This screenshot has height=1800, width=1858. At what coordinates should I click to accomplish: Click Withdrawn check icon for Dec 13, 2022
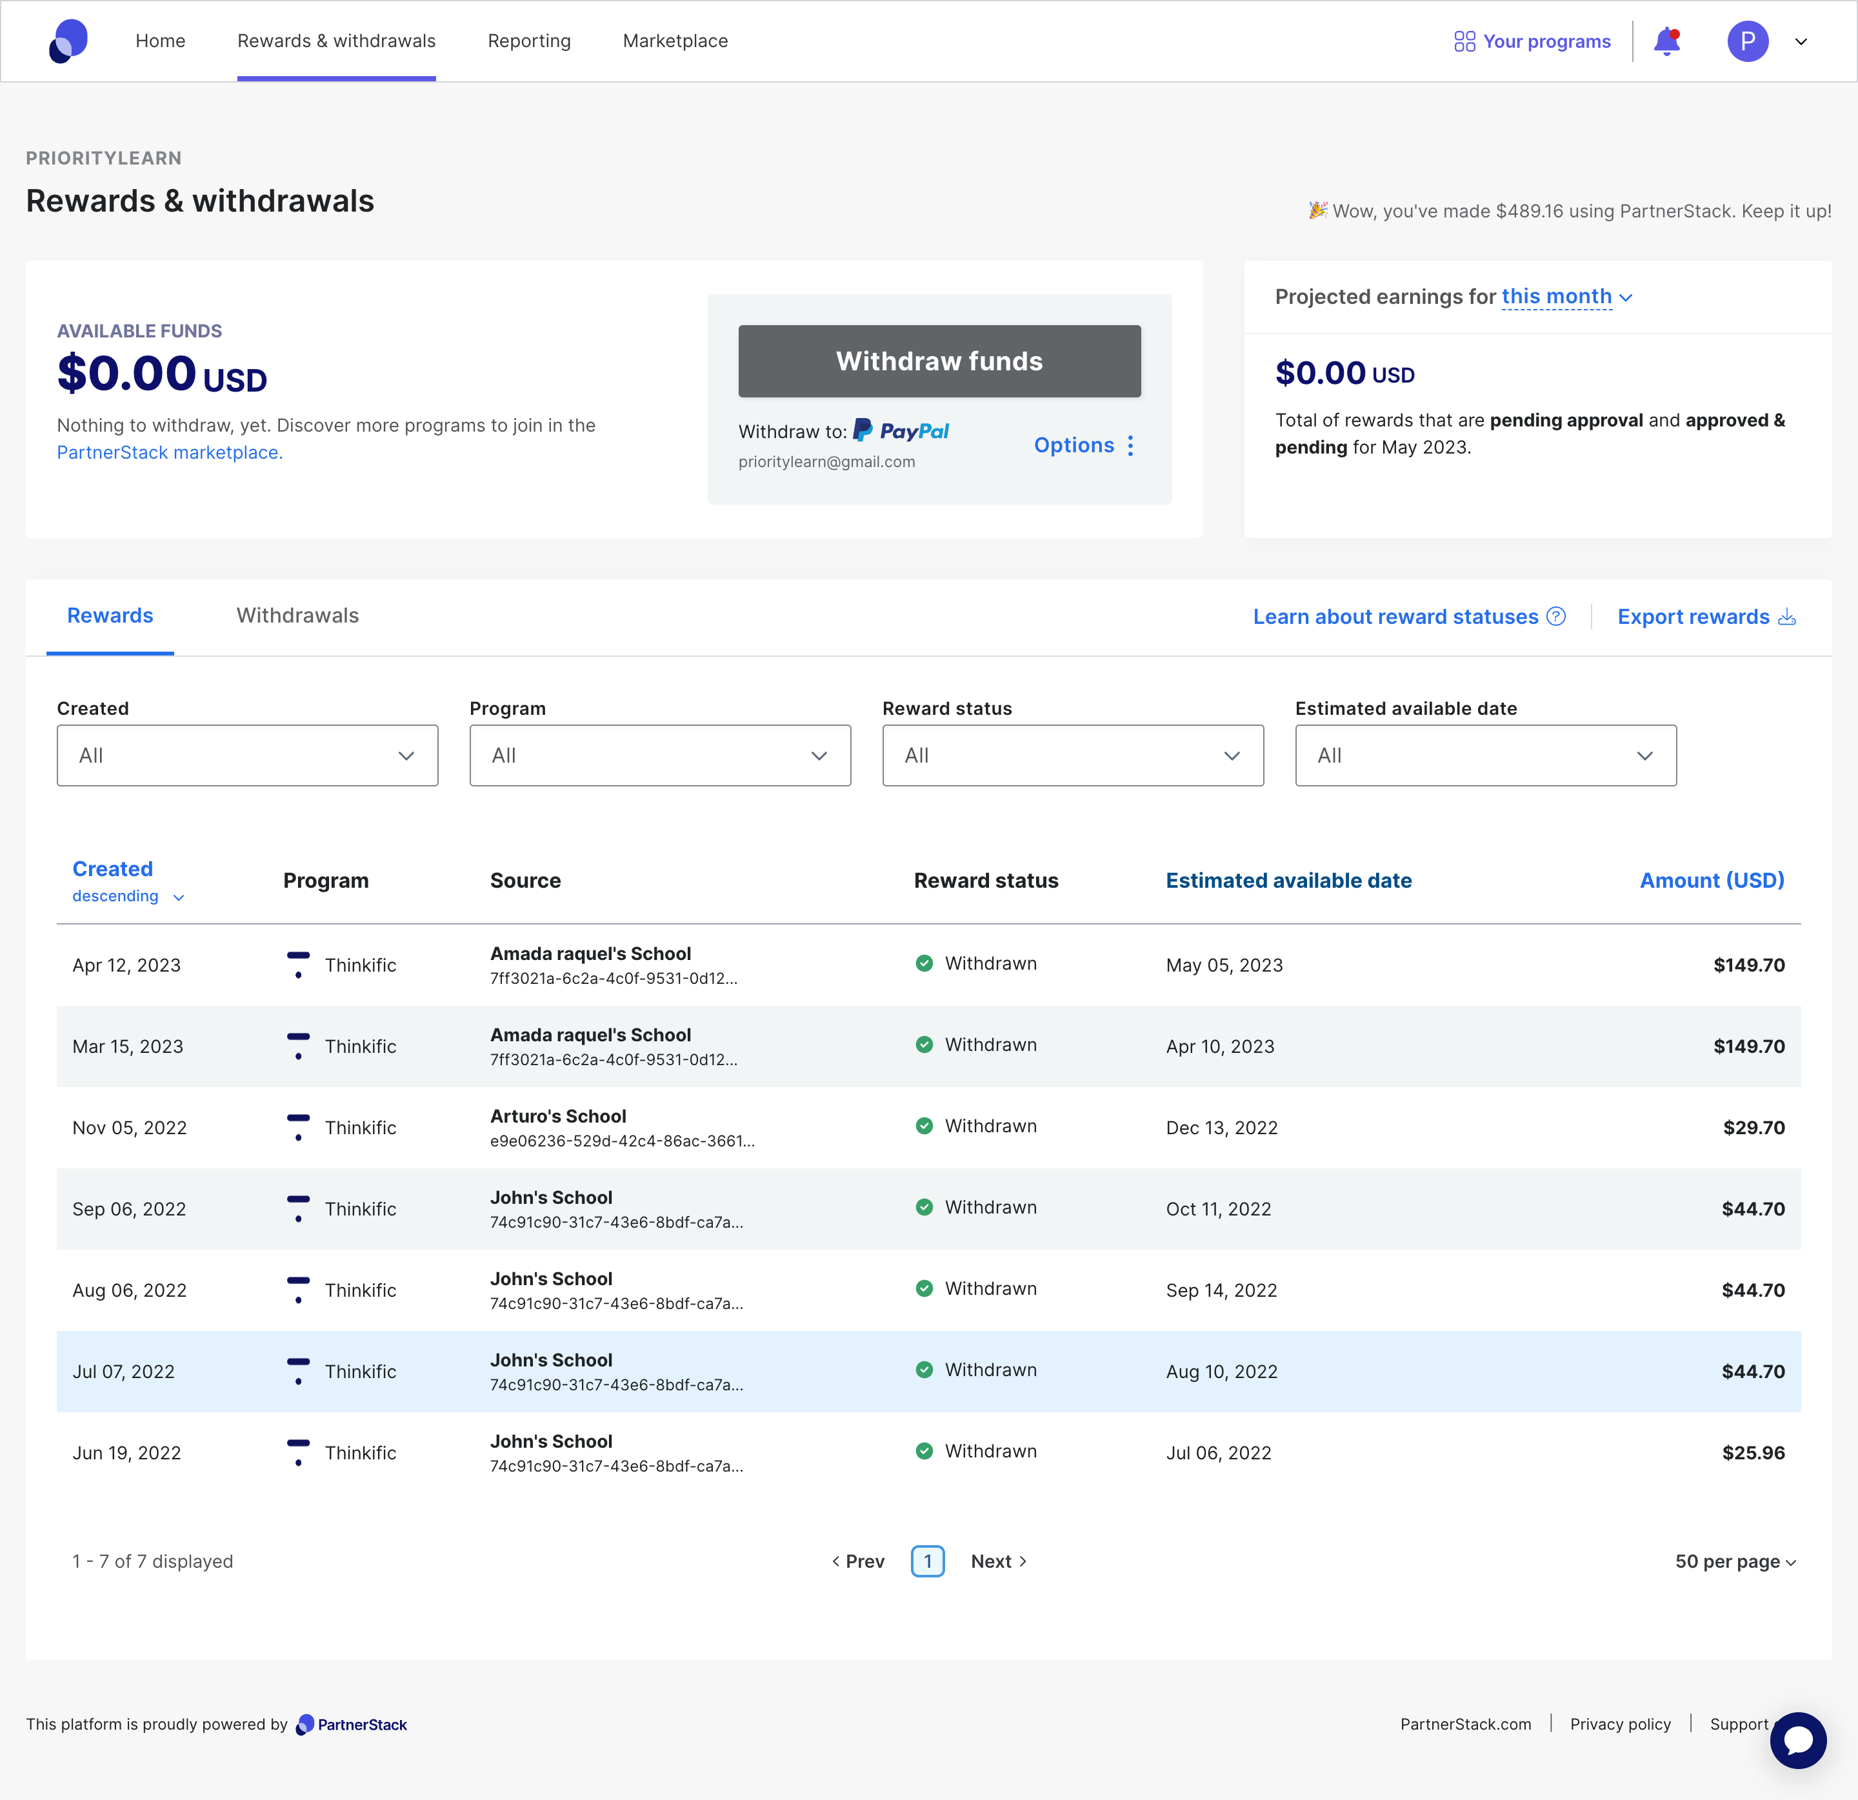pos(924,1126)
